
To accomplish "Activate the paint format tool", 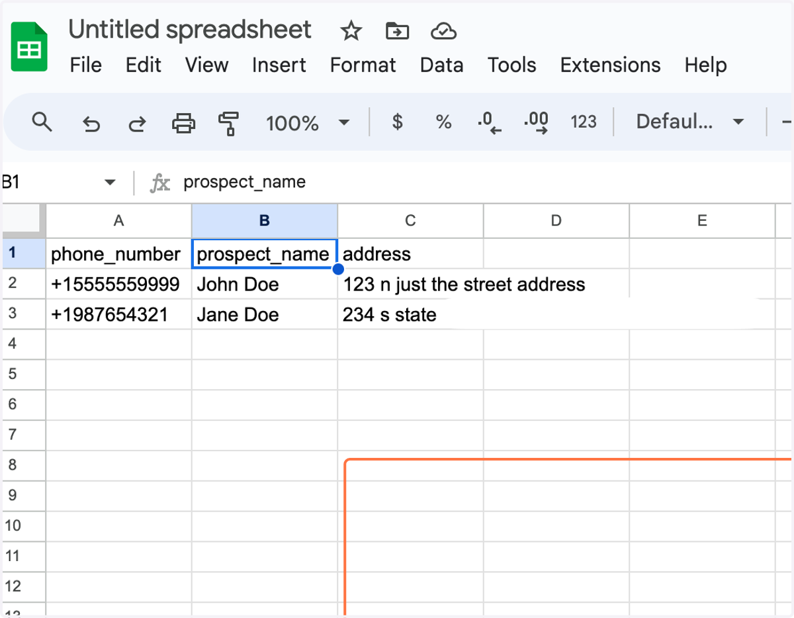I will click(228, 123).
